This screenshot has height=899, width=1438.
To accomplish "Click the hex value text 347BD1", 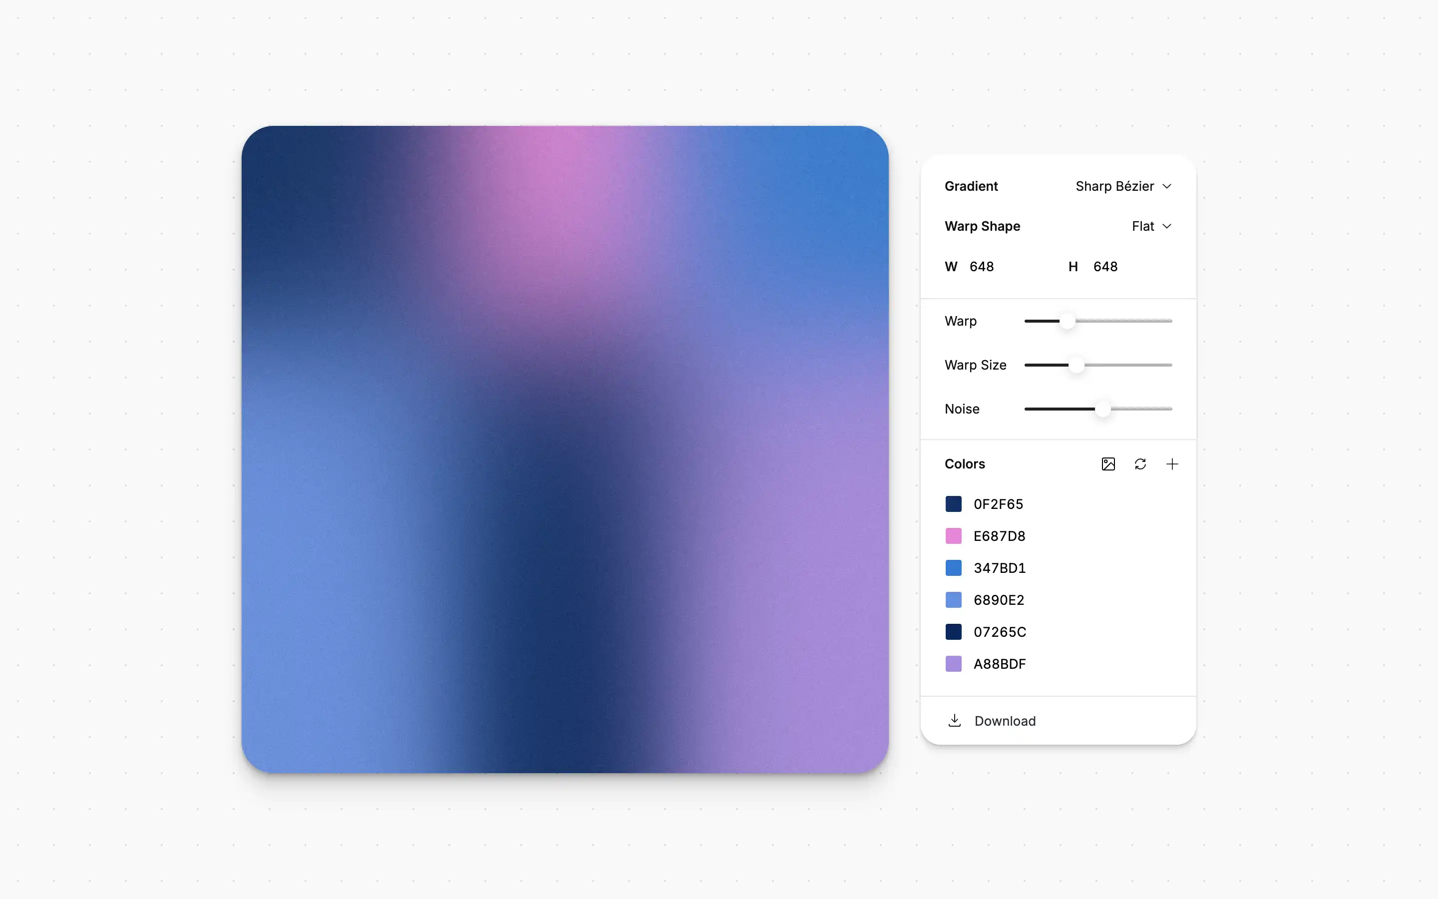I will (x=1000, y=568).
